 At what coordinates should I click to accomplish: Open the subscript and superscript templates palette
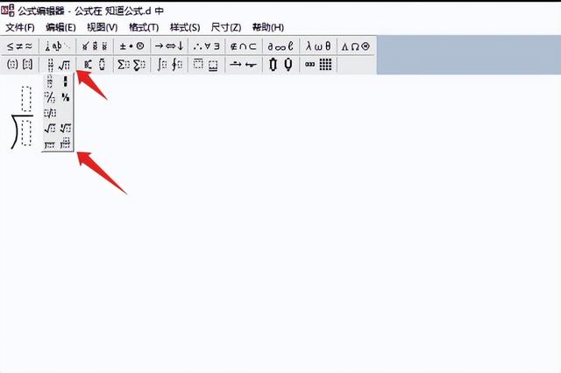pos(95,65)
